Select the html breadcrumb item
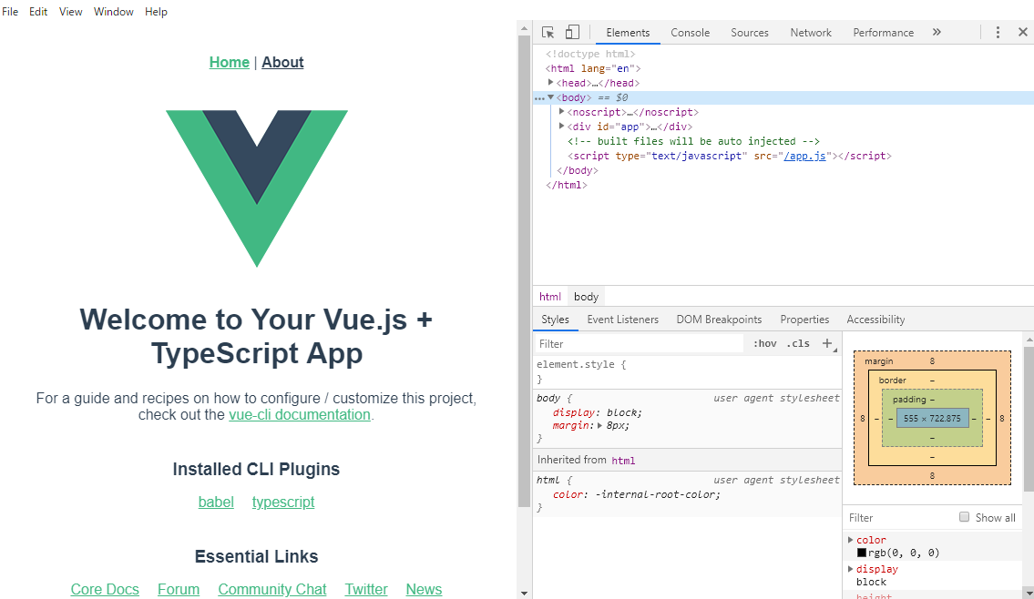 click(x=550, y=297)
